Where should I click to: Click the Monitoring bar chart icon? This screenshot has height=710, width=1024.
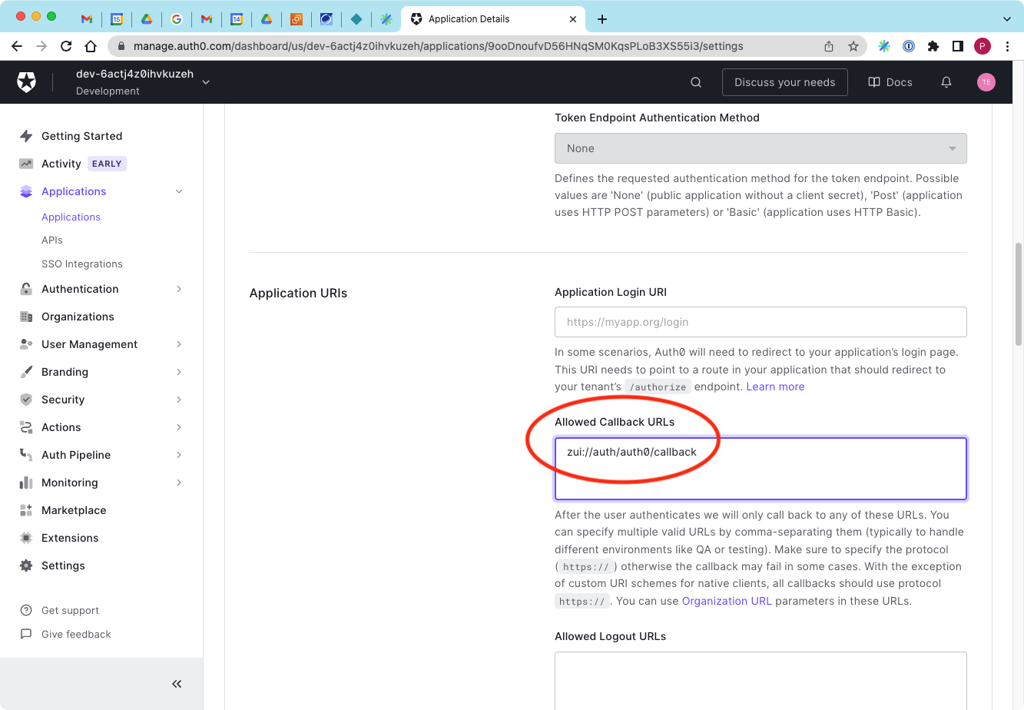coord(26,483)
